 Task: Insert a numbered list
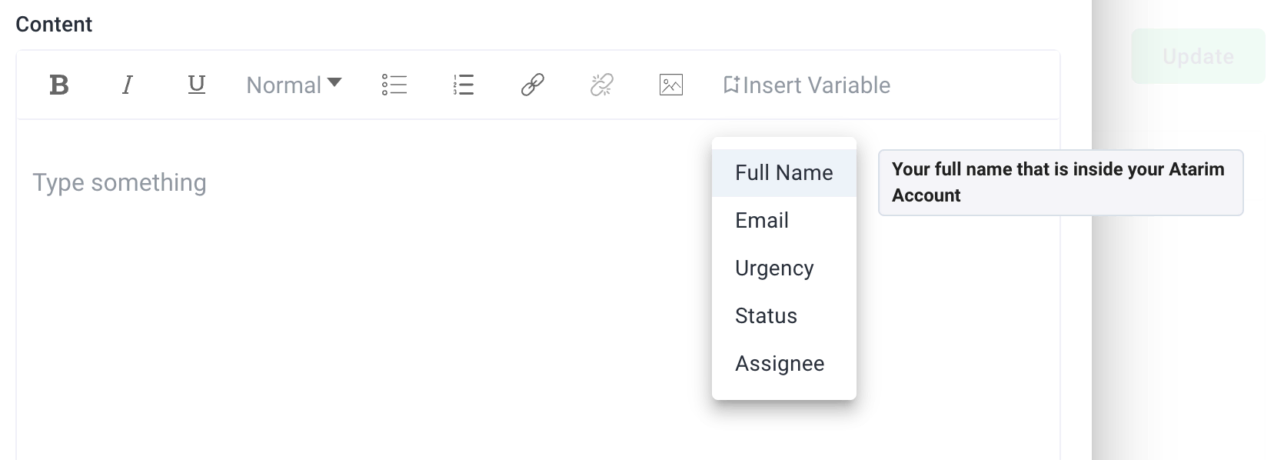[x=464, y=85]
